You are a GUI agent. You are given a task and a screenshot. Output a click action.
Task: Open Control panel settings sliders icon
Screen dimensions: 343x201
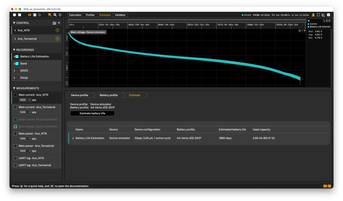point(54,23)
